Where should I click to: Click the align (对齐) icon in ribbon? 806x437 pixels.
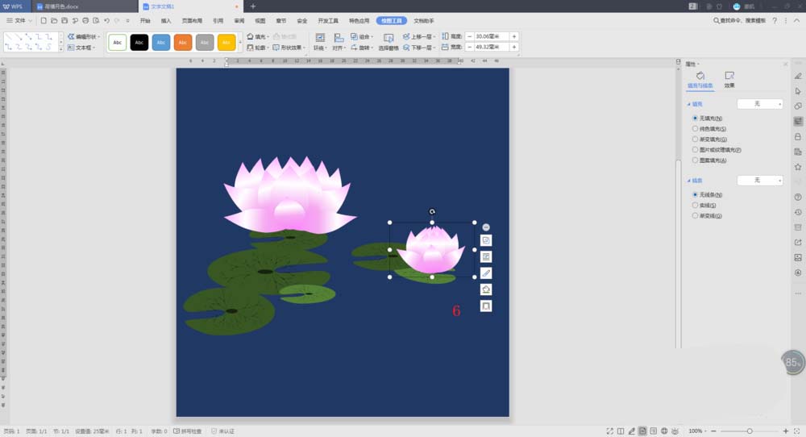(x=338, y=41)
